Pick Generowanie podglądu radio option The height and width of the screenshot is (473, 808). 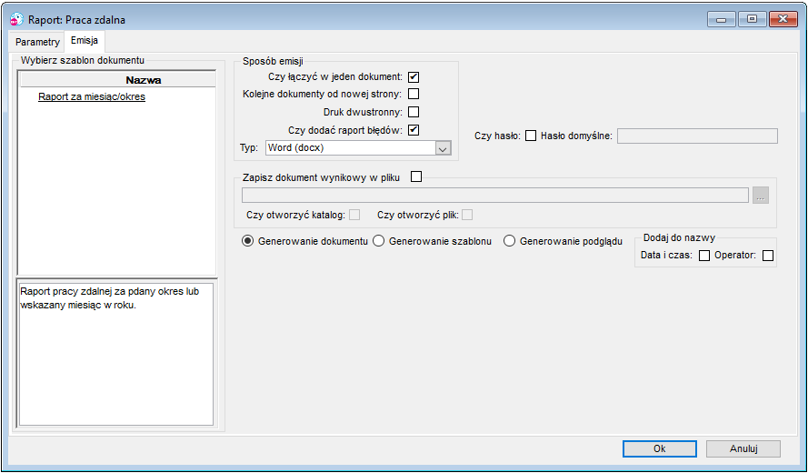coord(510,241)
